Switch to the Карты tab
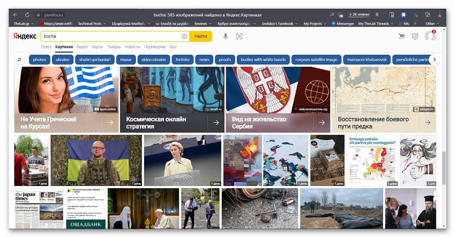The height and width of the screenshot is (238, 455). [x=97, y=47]
